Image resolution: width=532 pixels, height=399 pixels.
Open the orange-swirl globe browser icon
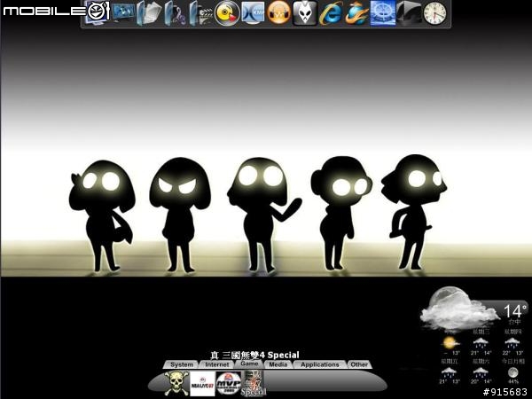coord(356,13)
